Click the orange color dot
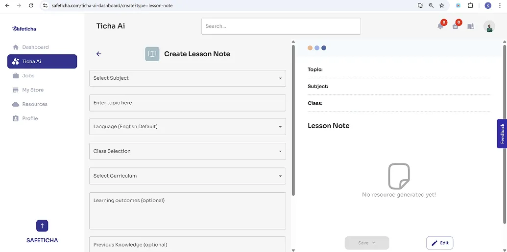This screenshot has height=252, width=507. (x=310, y=48)
